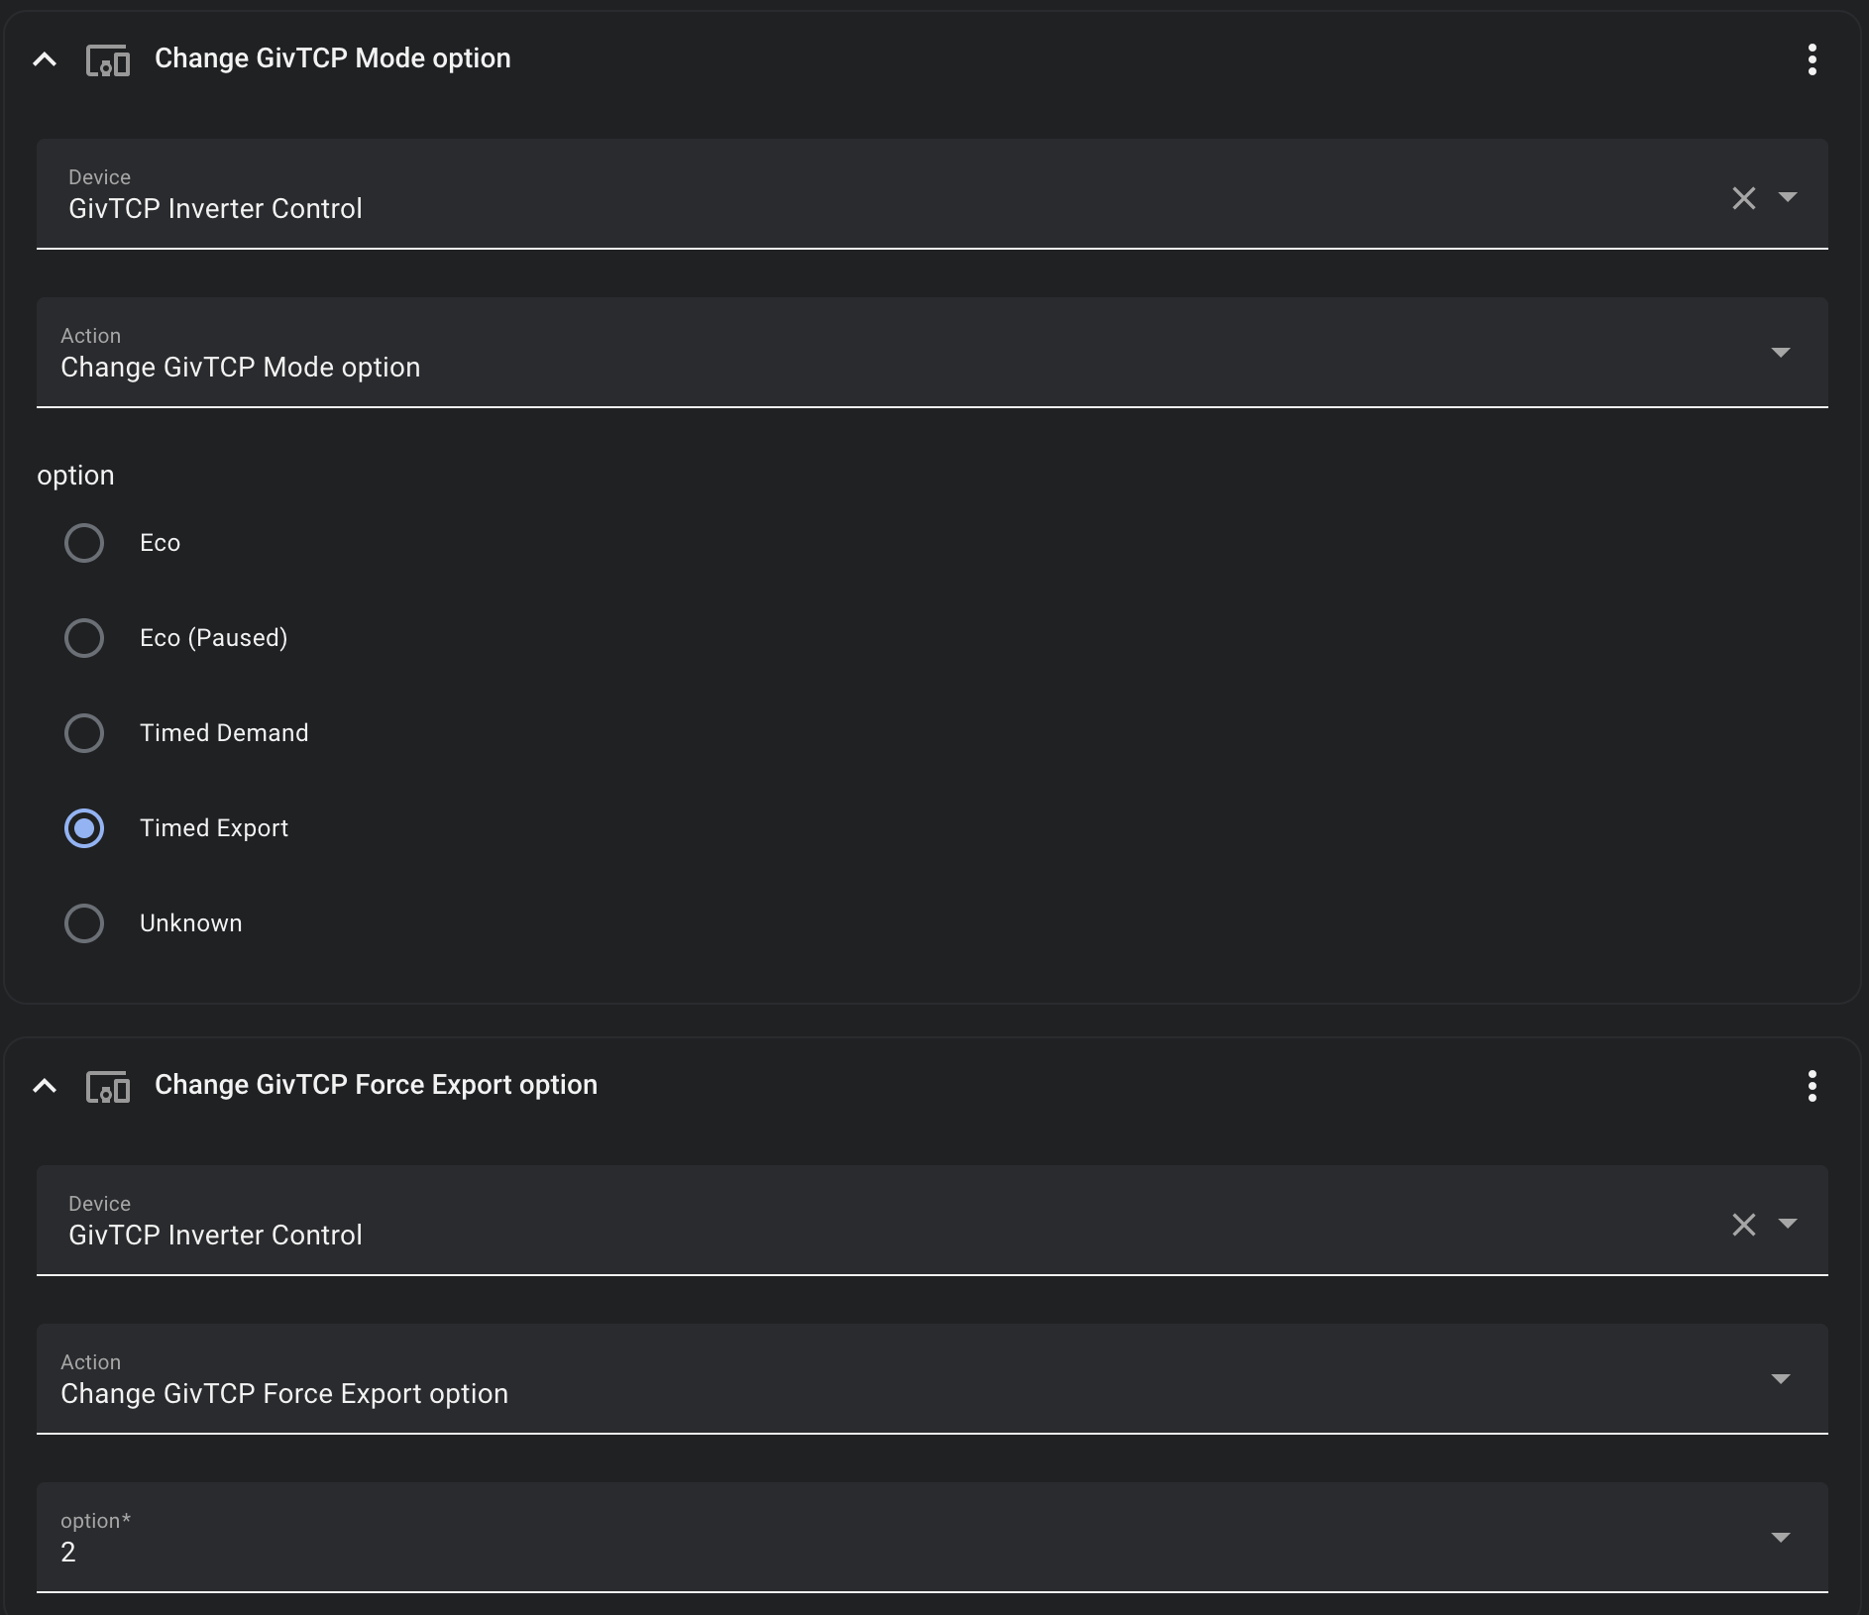Open device dropdown arrow in Mode option card
The image size is (1869, 1615).
(x=1788, y=197)
